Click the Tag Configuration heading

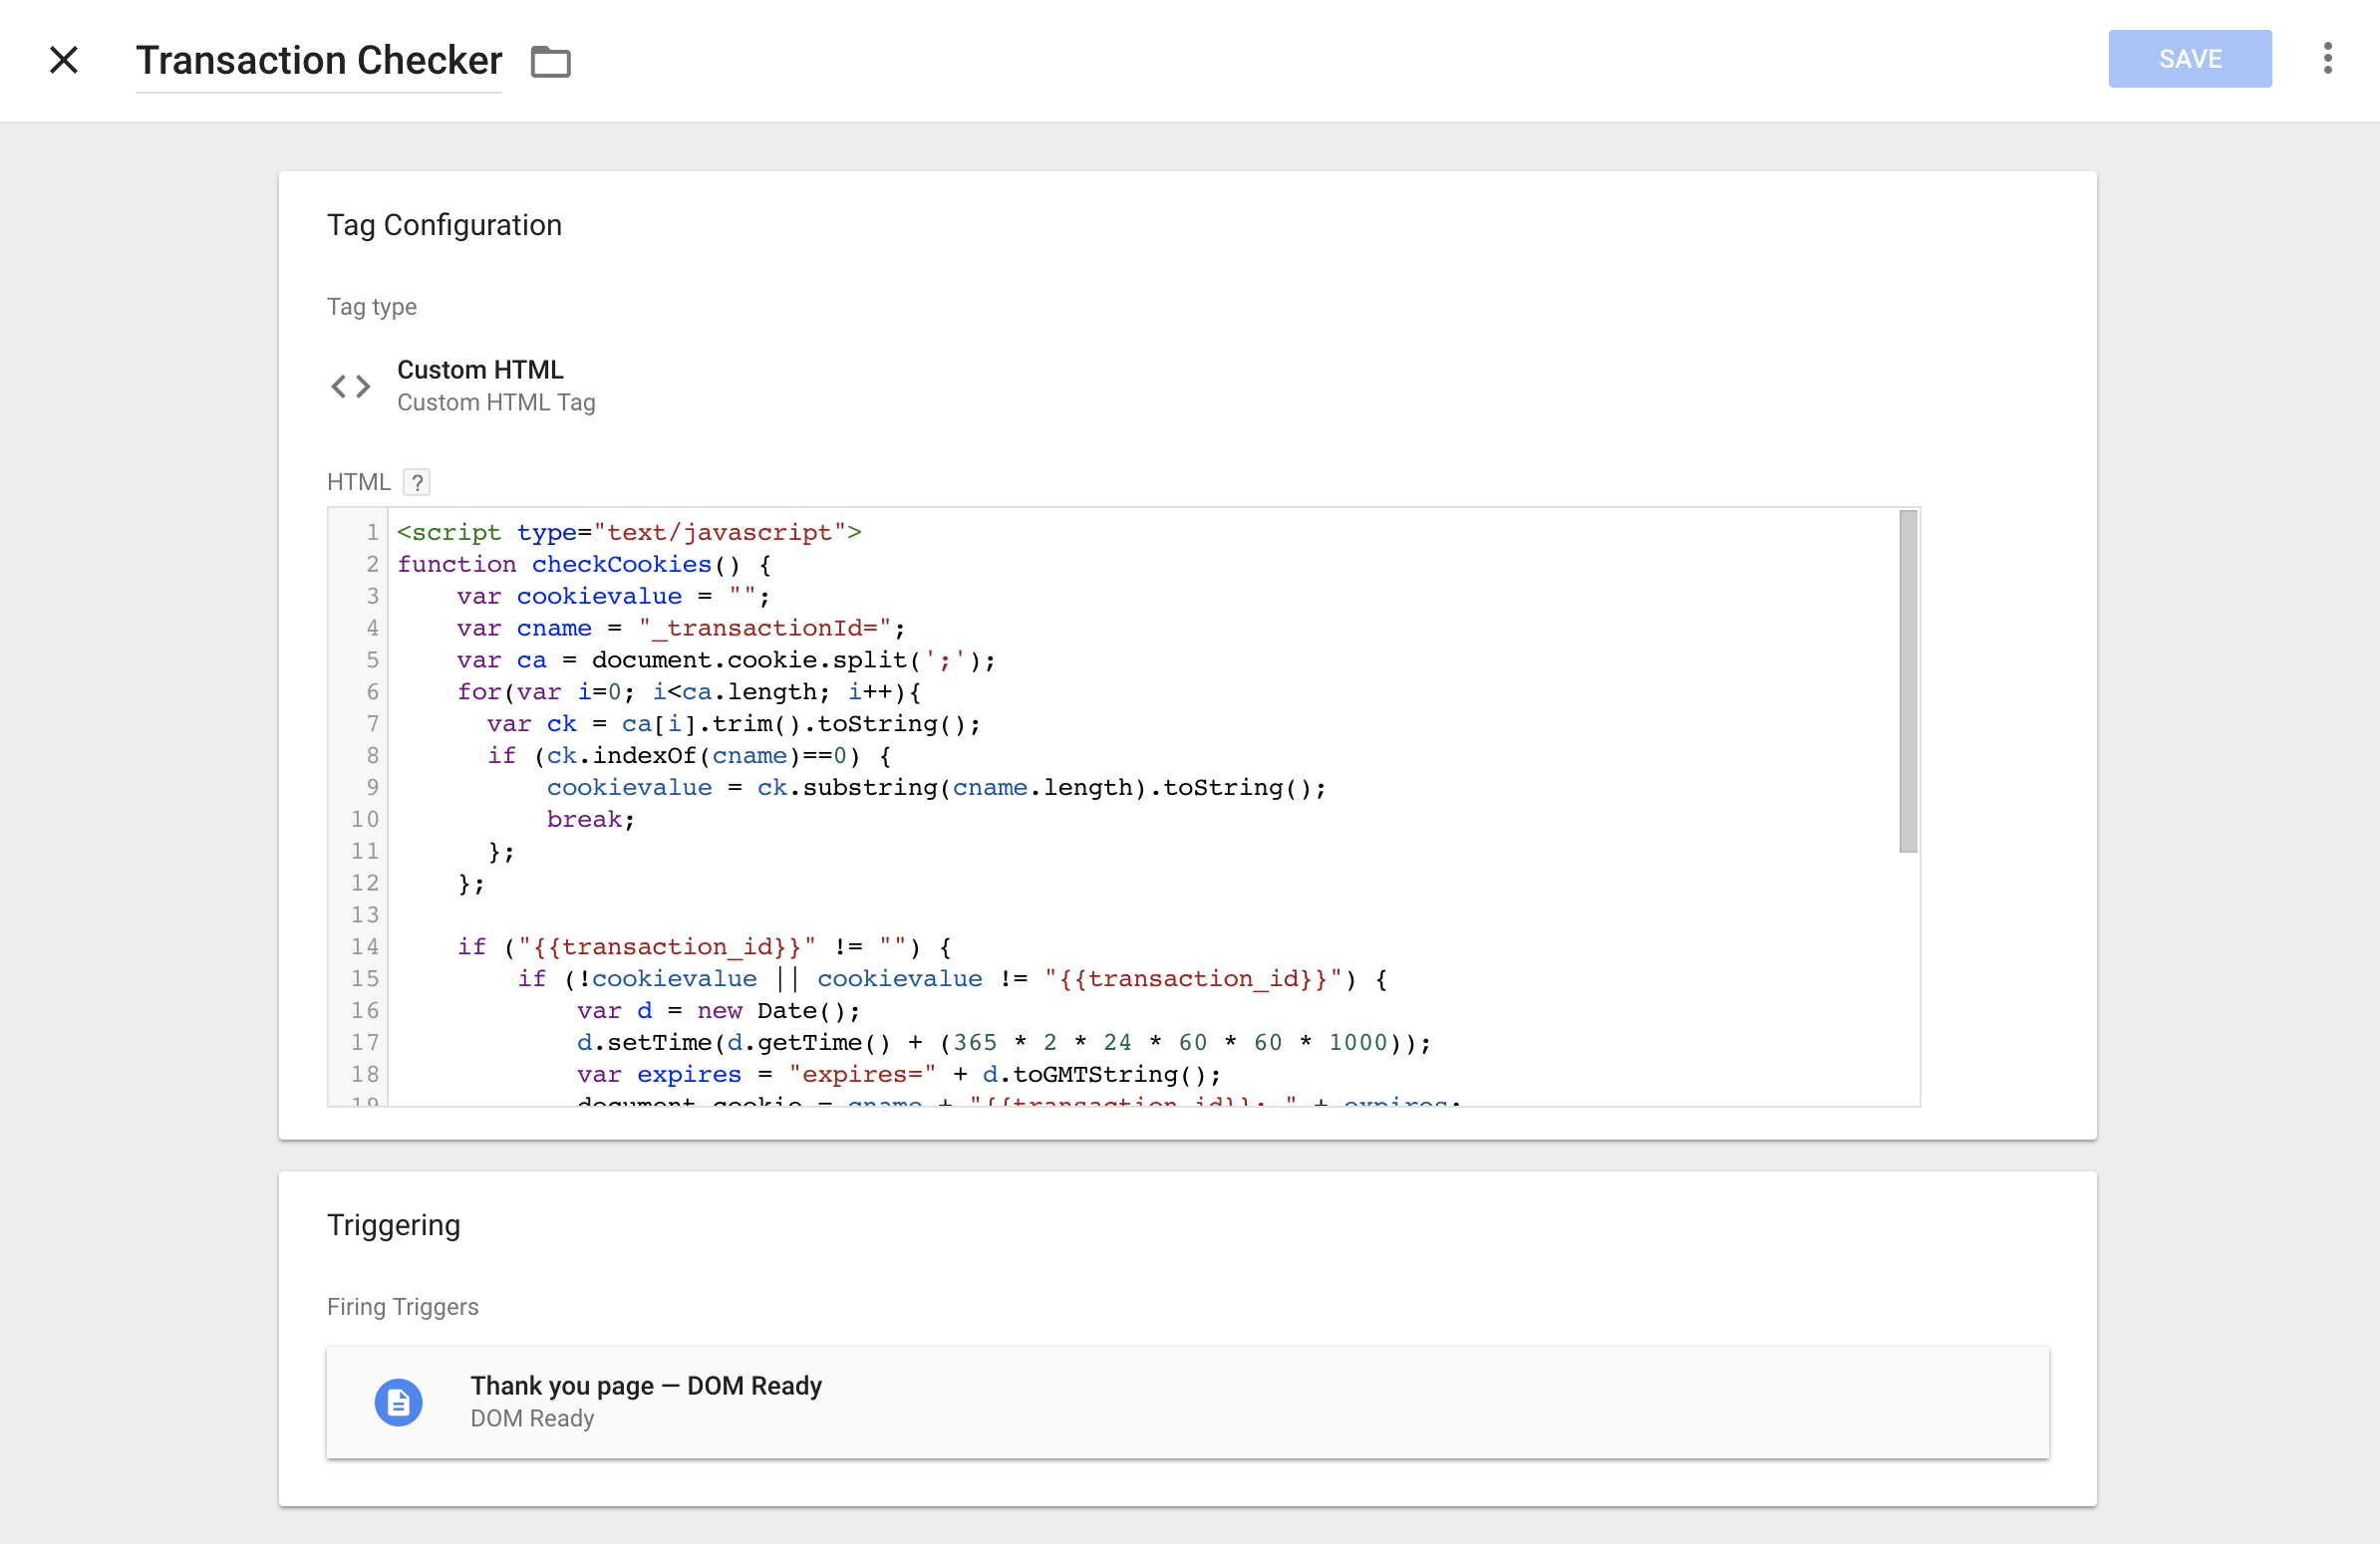(444, 225)
